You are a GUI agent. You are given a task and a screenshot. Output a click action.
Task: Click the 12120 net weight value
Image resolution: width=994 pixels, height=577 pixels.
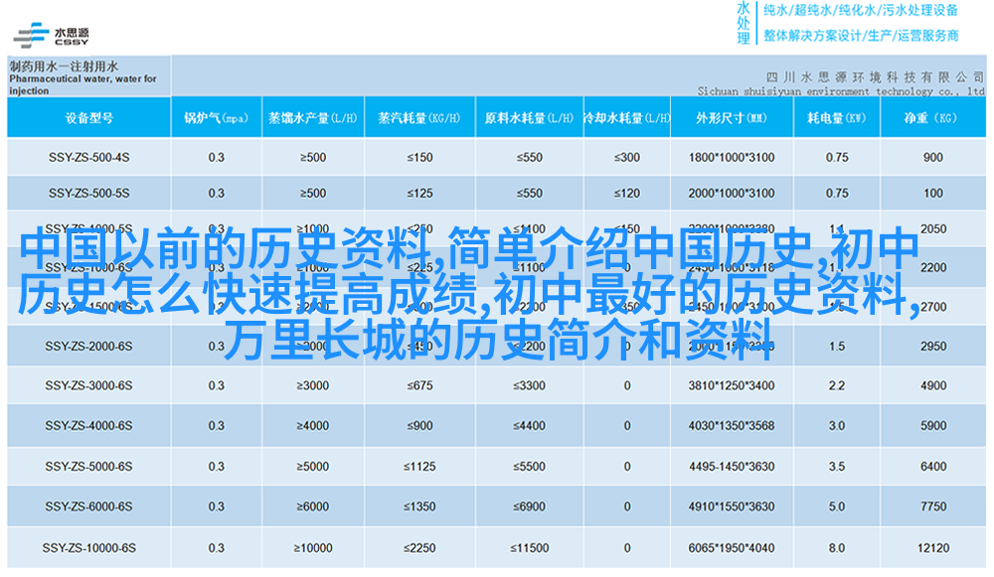pos(932,547)
